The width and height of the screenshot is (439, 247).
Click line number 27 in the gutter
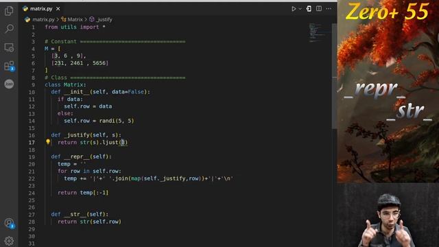click(x=32, y=215)
